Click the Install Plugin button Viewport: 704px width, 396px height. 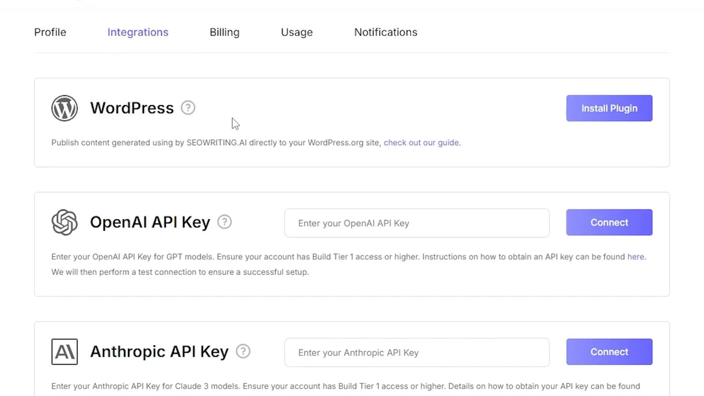(x=609, y=108)
